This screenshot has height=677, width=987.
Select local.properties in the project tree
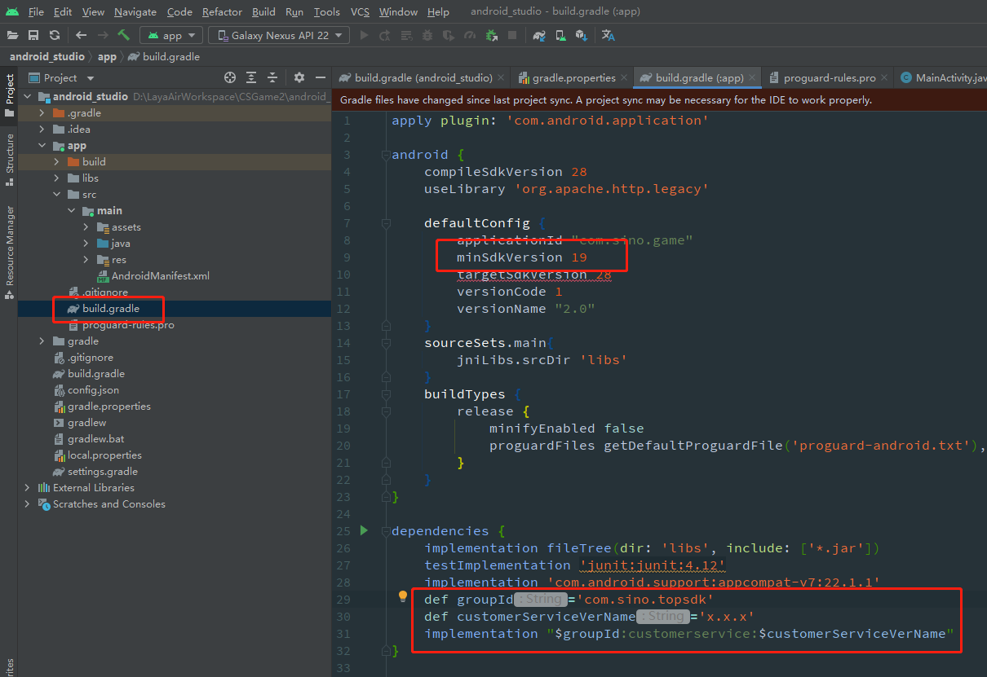pyautogui.click(x=104, y=455)
